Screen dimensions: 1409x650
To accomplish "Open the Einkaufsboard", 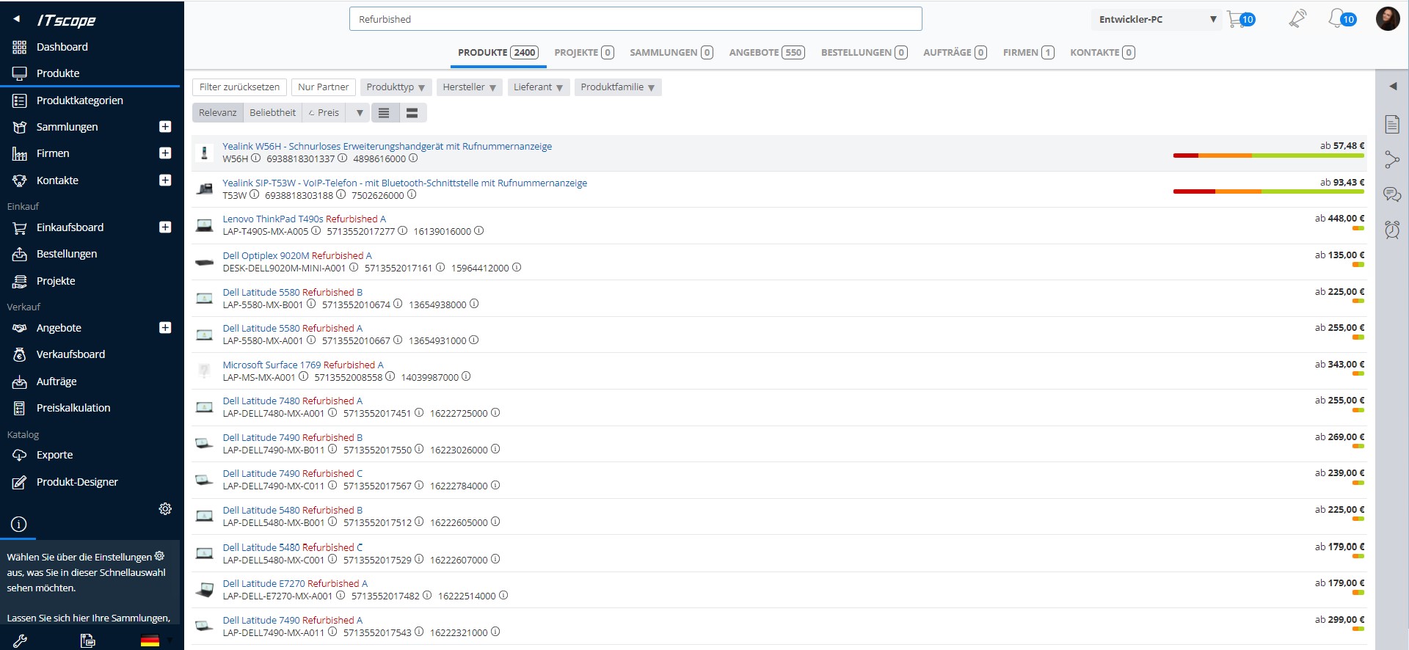I will point(70,227).
